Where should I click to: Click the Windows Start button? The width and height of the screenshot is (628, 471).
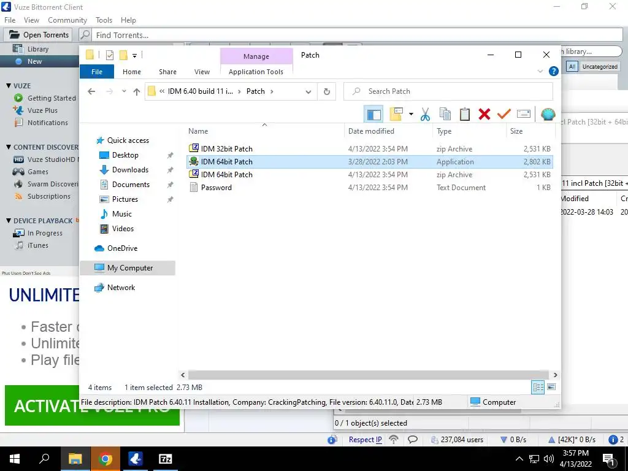[x=15, y=459]
